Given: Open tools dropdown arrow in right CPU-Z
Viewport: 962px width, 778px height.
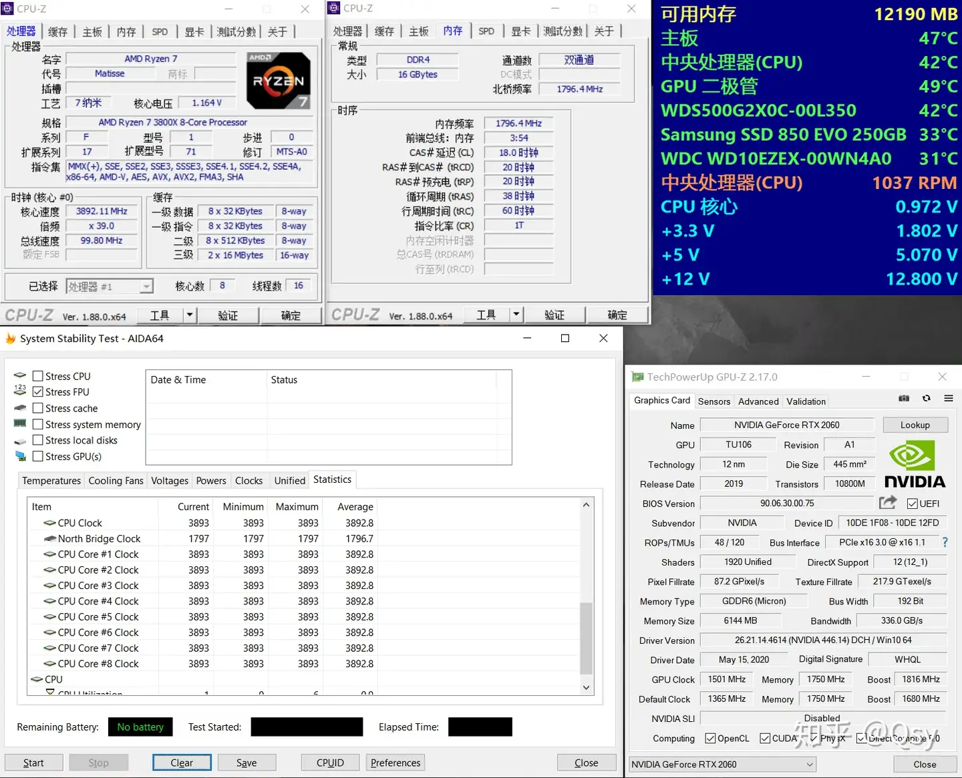Looking at the screenshot, I should pos(516,314).
